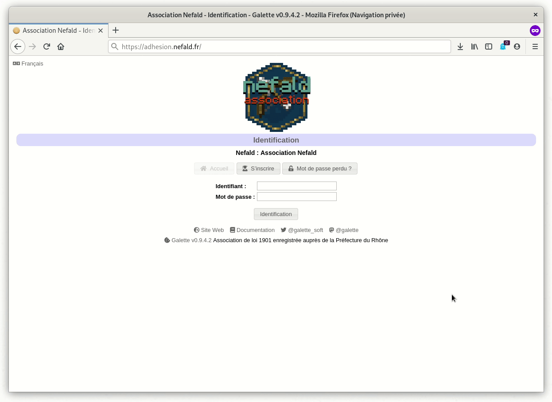Open the Site Web footer link
The width and height of the screenshot is (552, 402).
(x=209, y=230)
